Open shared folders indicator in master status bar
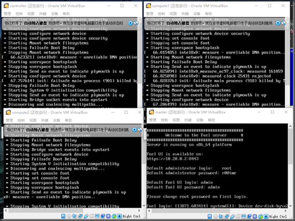The height and width of the screenshot is (221, 295). 238,216
